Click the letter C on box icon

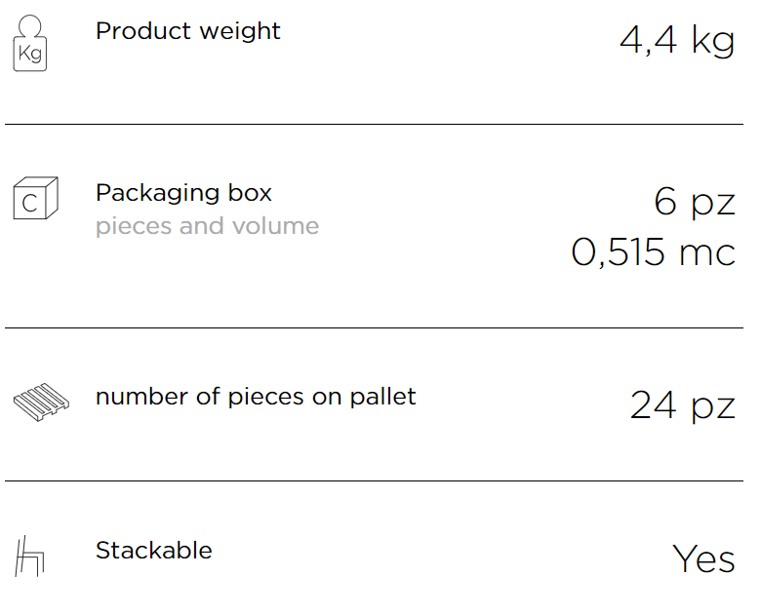pyautogui.click(x=29, y=204)
